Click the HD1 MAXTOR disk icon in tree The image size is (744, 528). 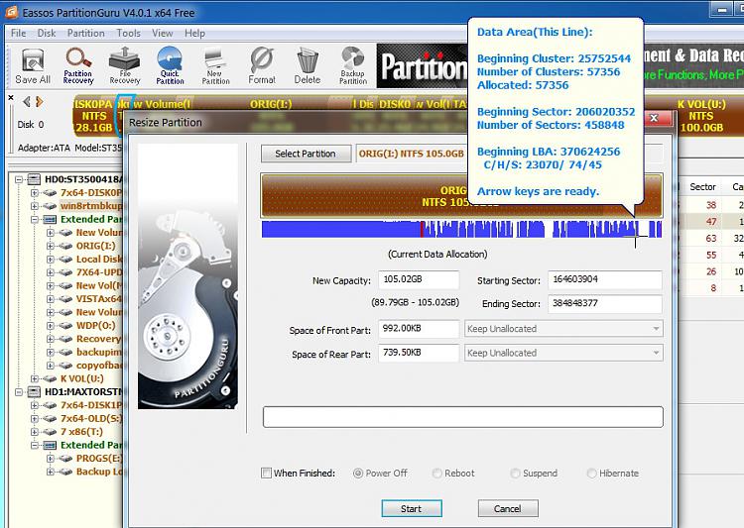(34, 392)
